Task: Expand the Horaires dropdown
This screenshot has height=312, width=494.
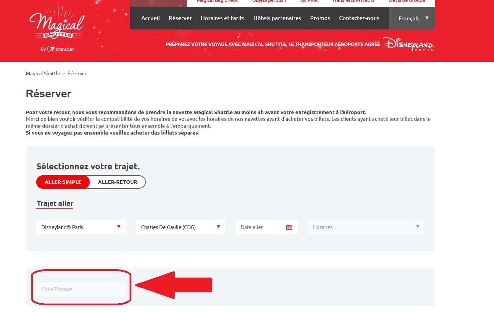Action: tap(366, 227)
